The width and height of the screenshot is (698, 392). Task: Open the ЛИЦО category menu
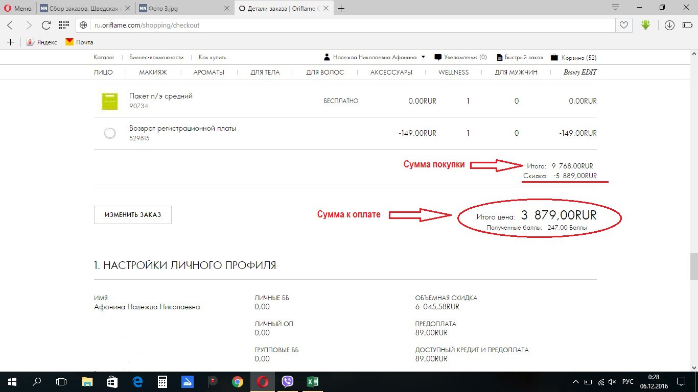[x=103, y=72]
